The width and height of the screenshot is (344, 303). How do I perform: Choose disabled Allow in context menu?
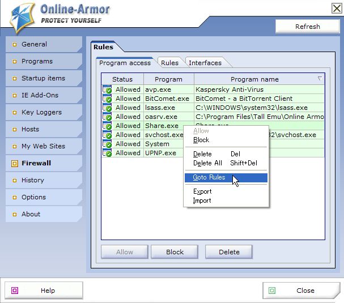coord(226,131)
